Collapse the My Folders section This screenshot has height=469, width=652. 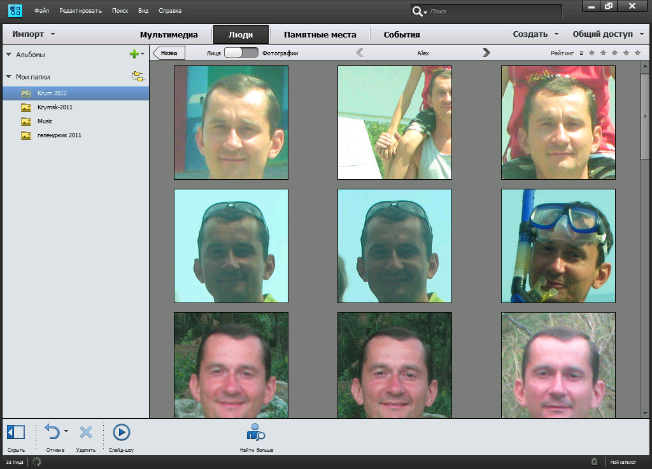(x=9, y=77)
